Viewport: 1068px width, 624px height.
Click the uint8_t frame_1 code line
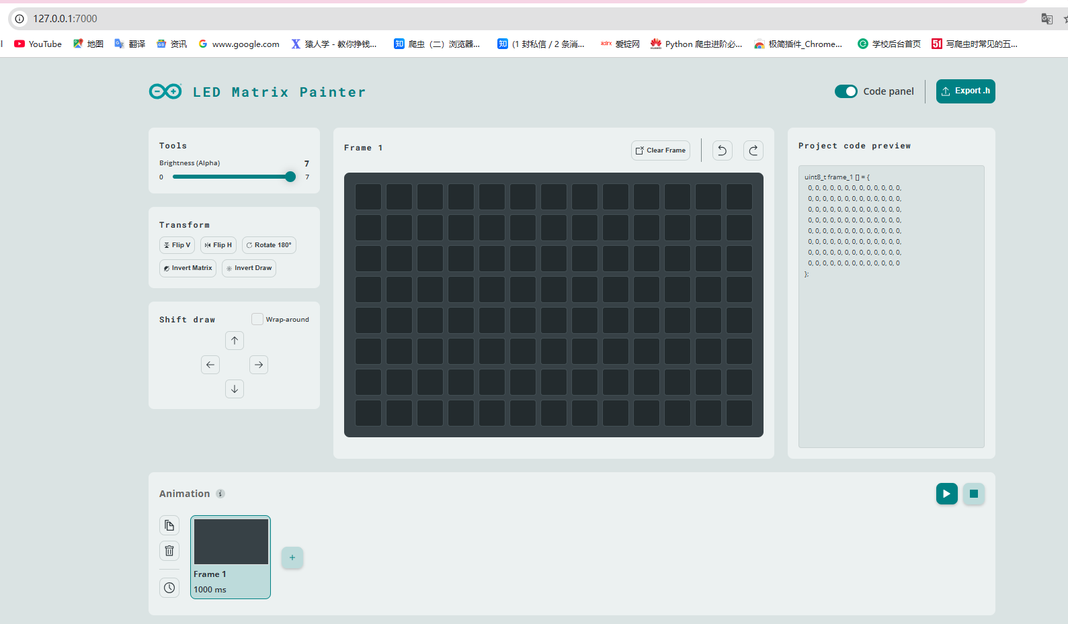coord(837,177)
